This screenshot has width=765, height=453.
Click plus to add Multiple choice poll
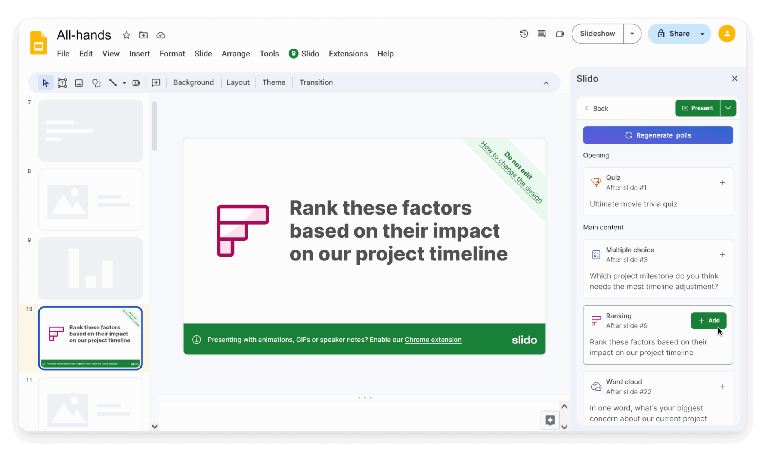click(x=722, y=255)
